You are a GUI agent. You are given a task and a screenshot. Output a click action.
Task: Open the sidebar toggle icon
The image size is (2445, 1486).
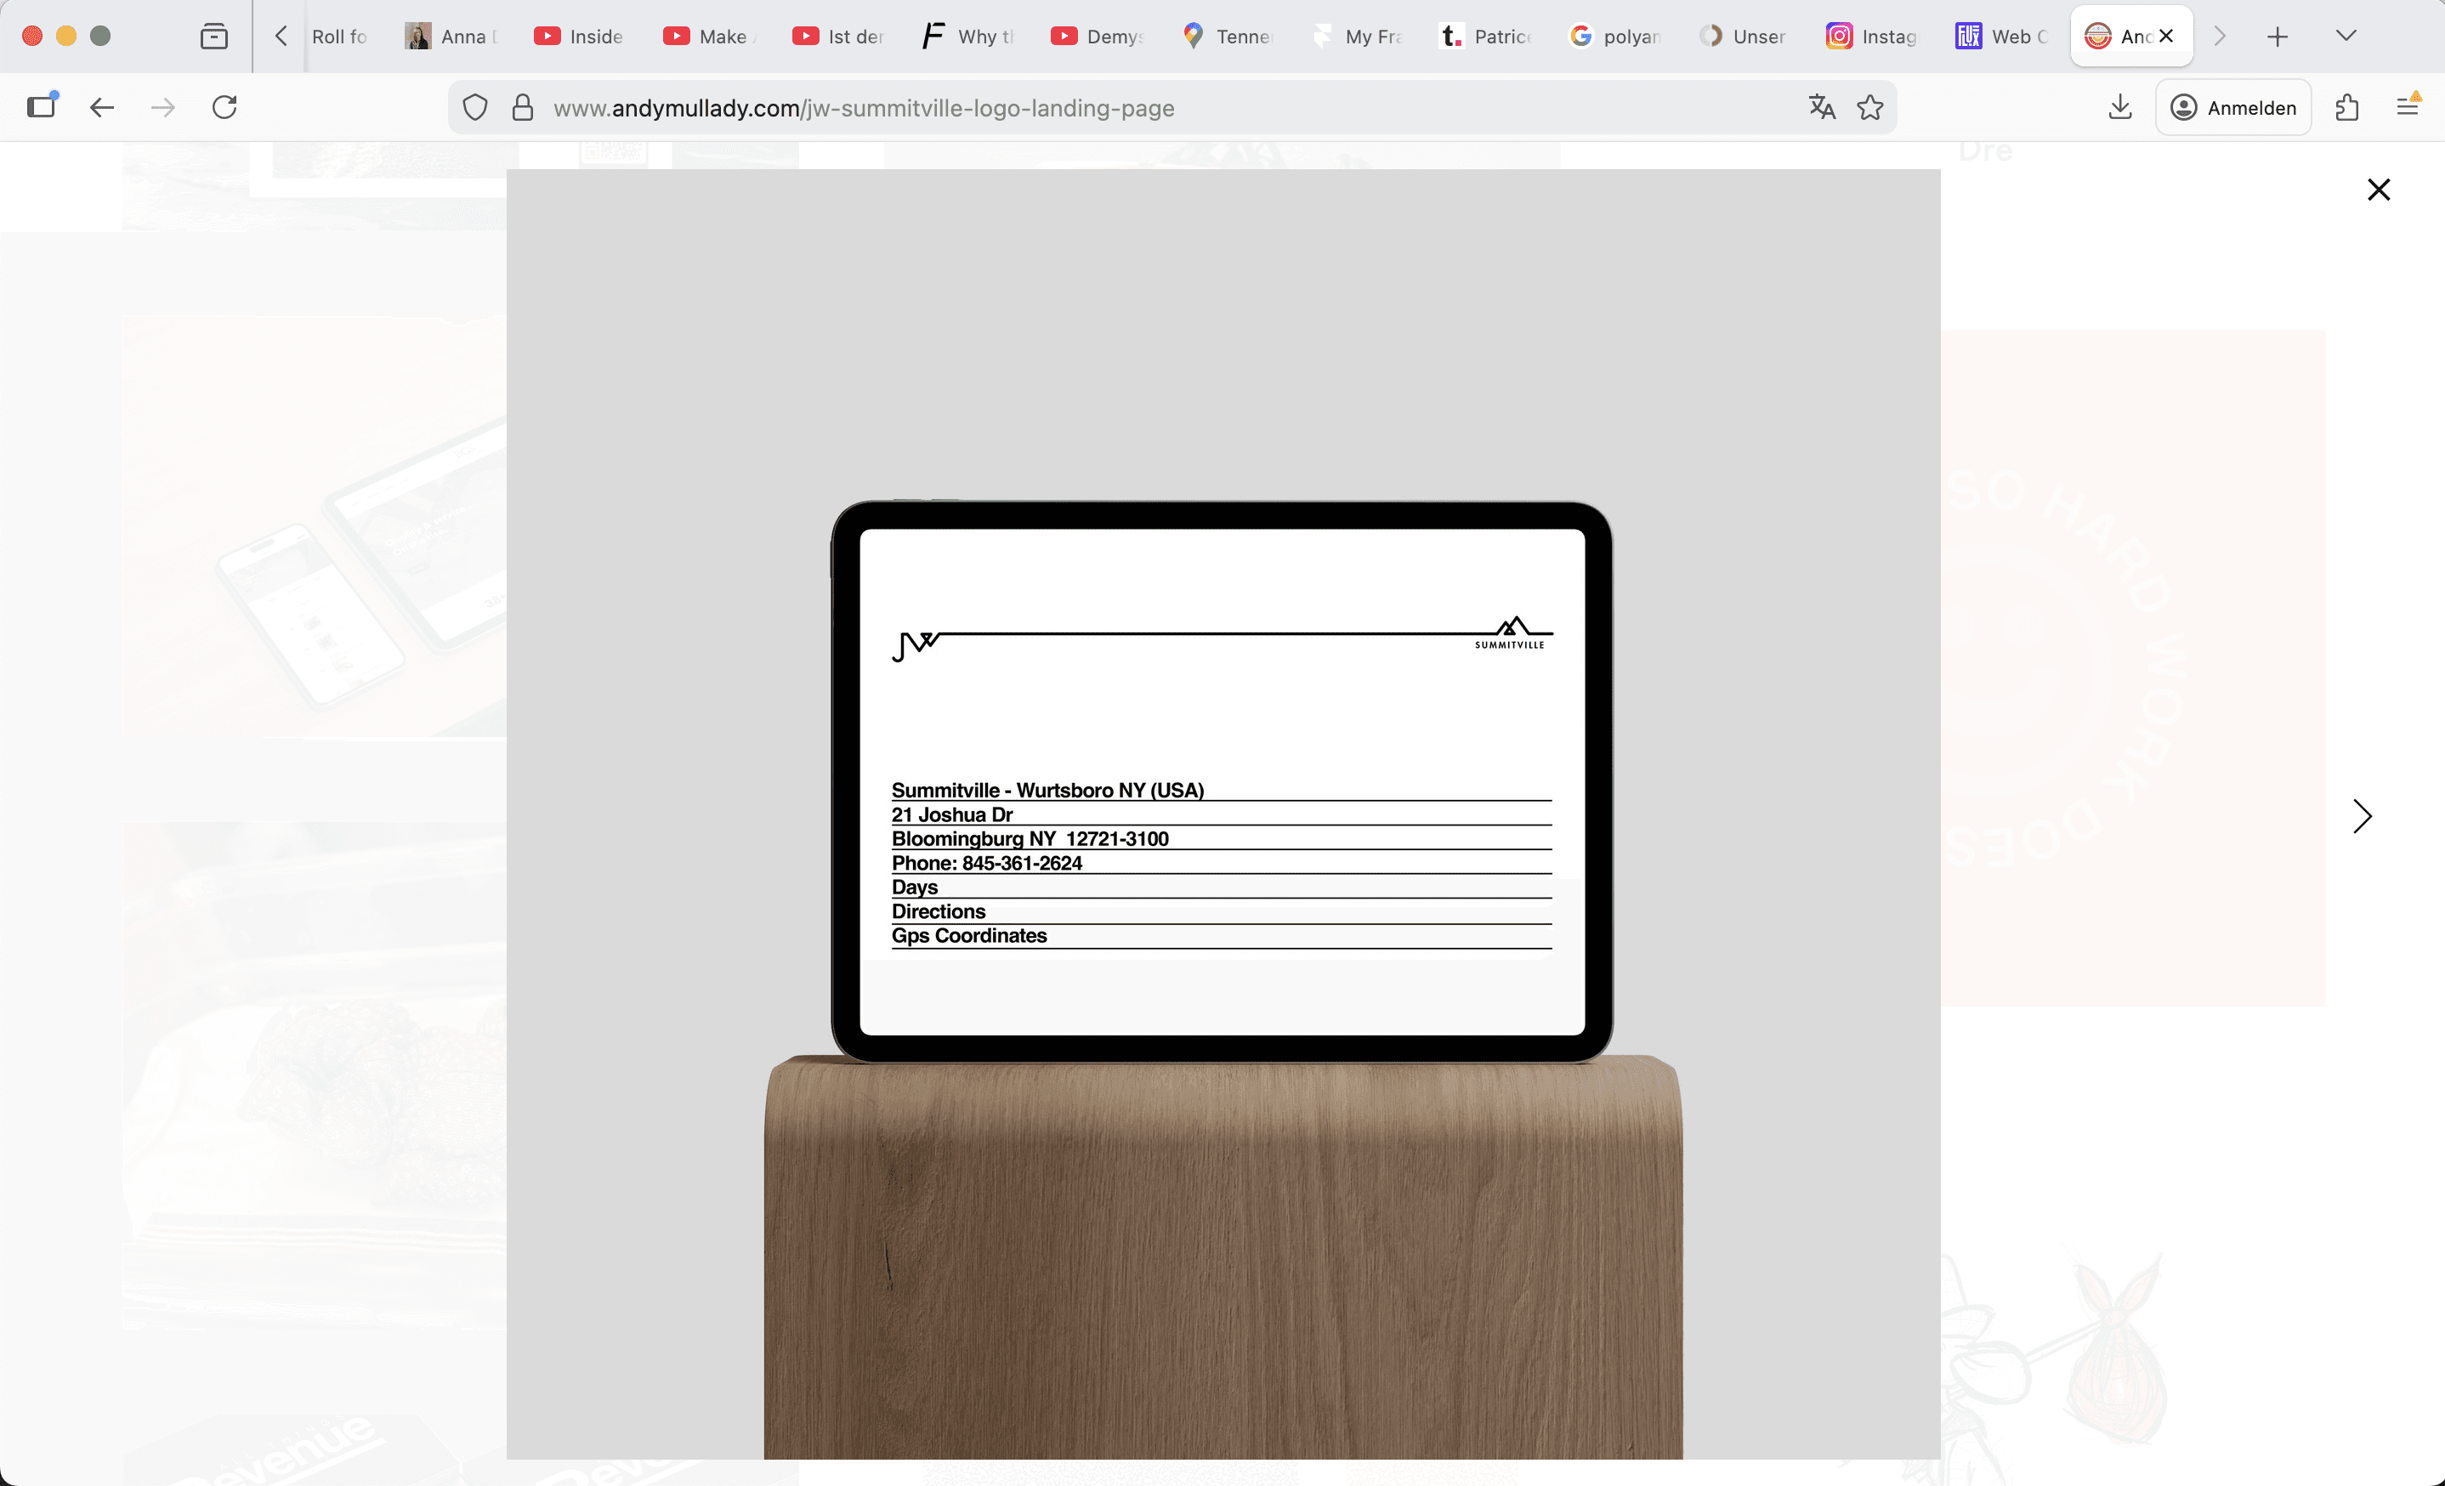tap(42, 106)
